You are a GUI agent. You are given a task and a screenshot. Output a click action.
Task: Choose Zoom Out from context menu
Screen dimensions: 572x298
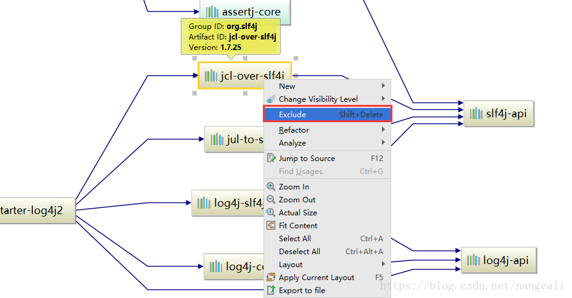[327, 199]
